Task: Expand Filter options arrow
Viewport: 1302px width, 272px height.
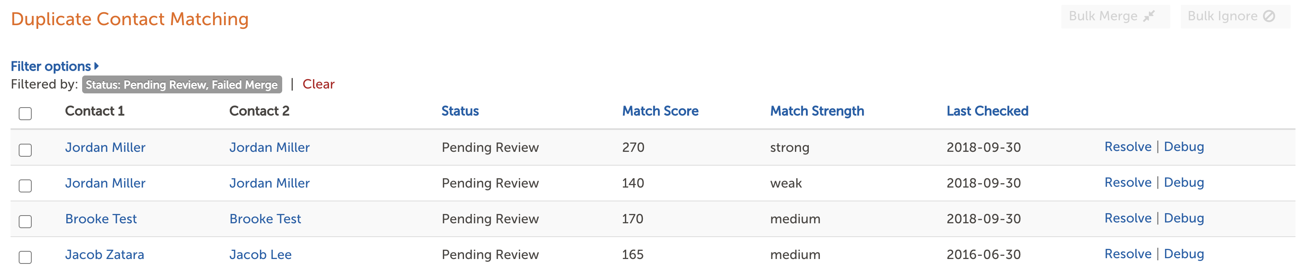Action: [x=96, y=66]
